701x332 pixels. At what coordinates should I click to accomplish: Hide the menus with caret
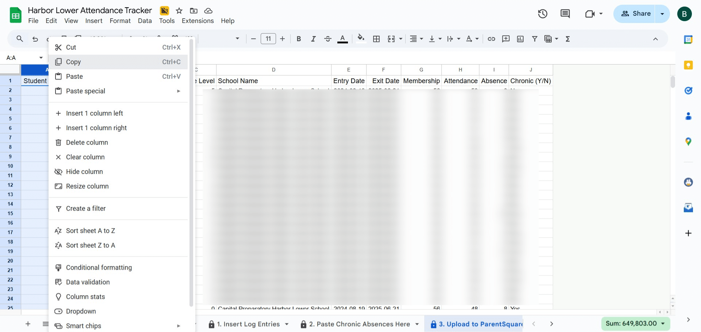point(655,39)
